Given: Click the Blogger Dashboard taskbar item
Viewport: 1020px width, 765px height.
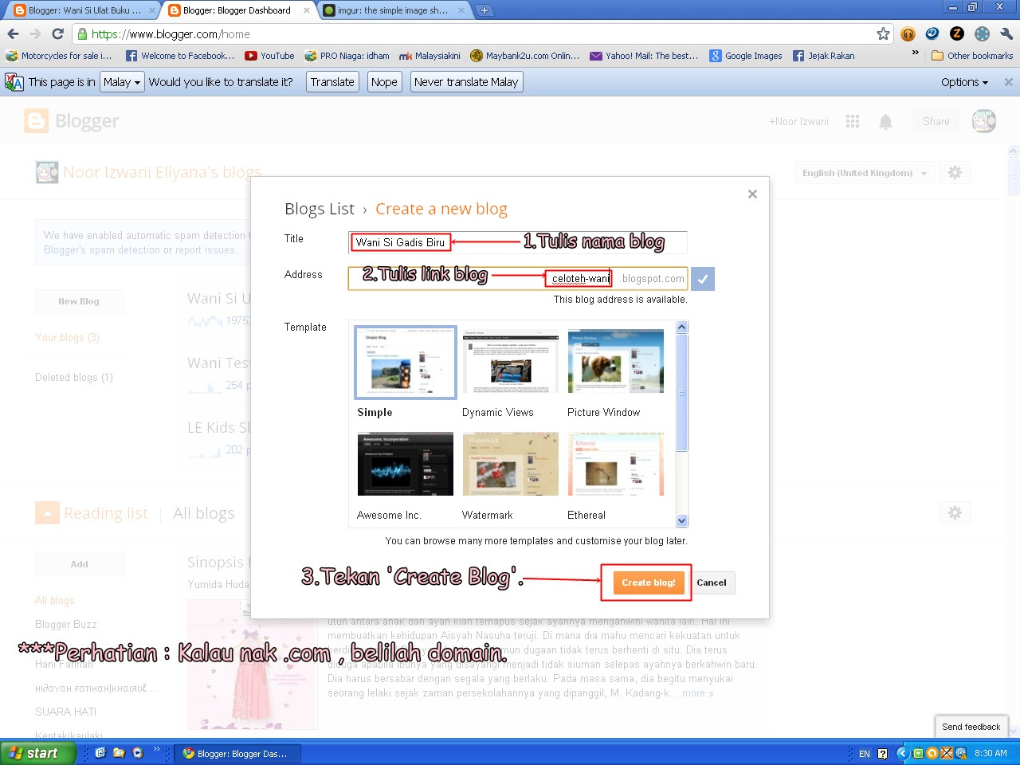Looking at the screenshot, I should [239, 753].
